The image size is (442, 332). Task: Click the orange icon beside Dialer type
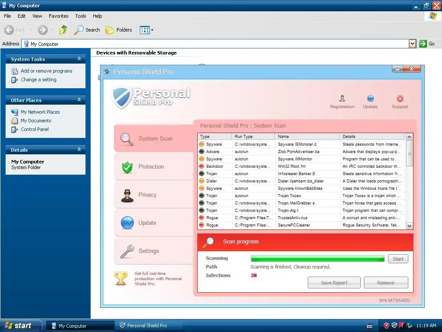point(202,181)
